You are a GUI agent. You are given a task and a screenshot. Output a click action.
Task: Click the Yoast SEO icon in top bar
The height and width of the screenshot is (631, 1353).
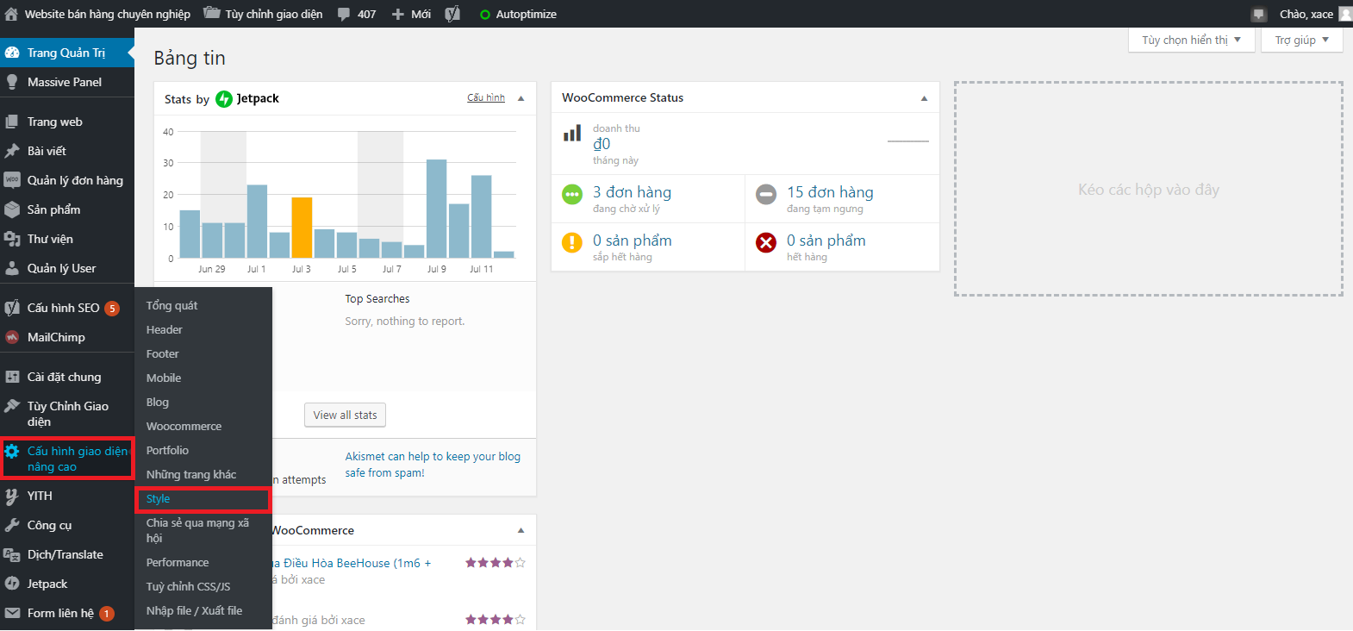pos(452,14)
